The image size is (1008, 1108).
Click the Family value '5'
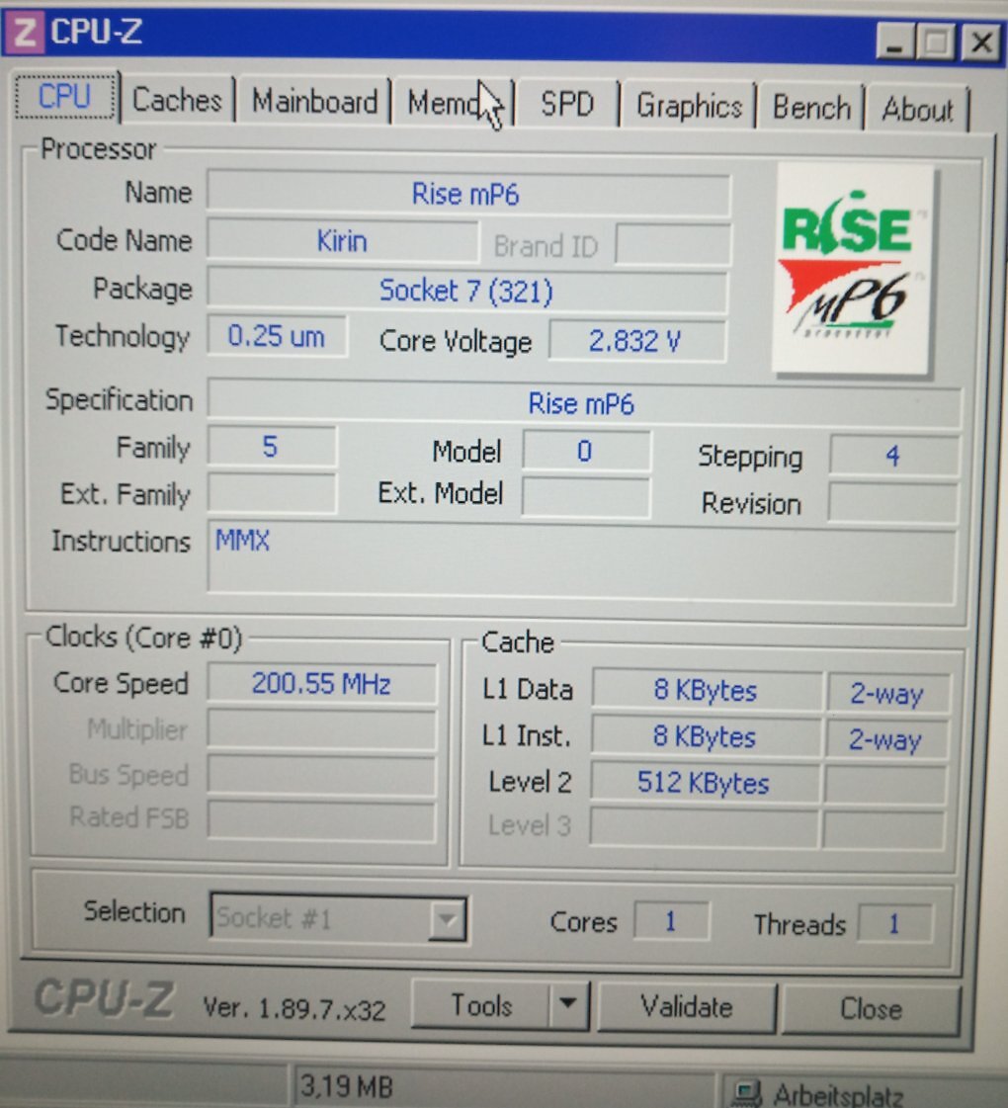[271, 447]
